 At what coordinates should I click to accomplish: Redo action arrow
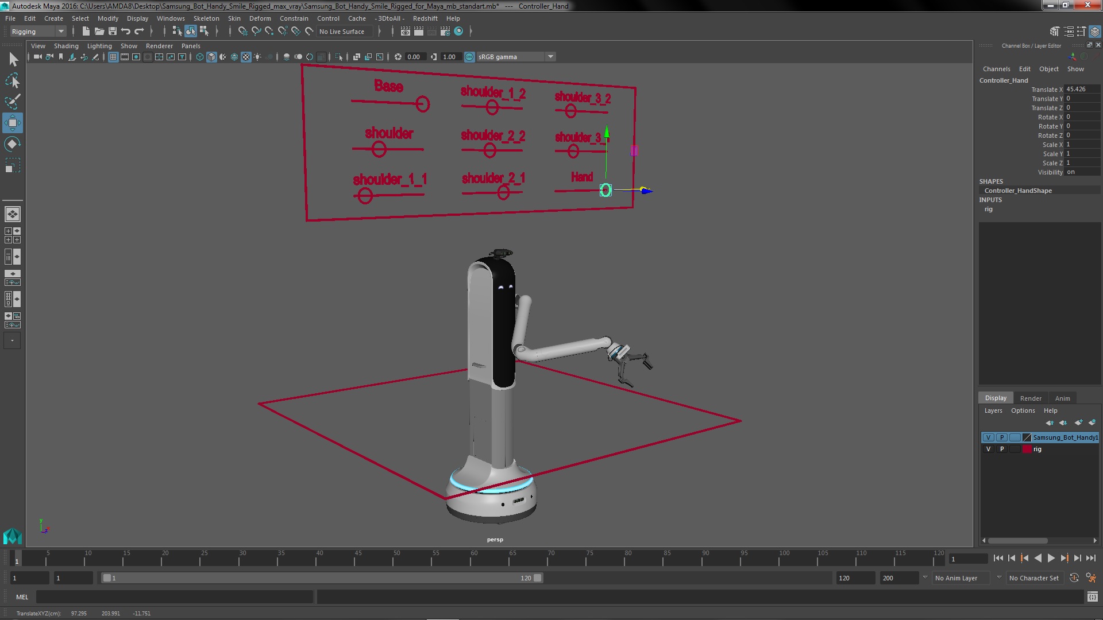coord(139,31)
